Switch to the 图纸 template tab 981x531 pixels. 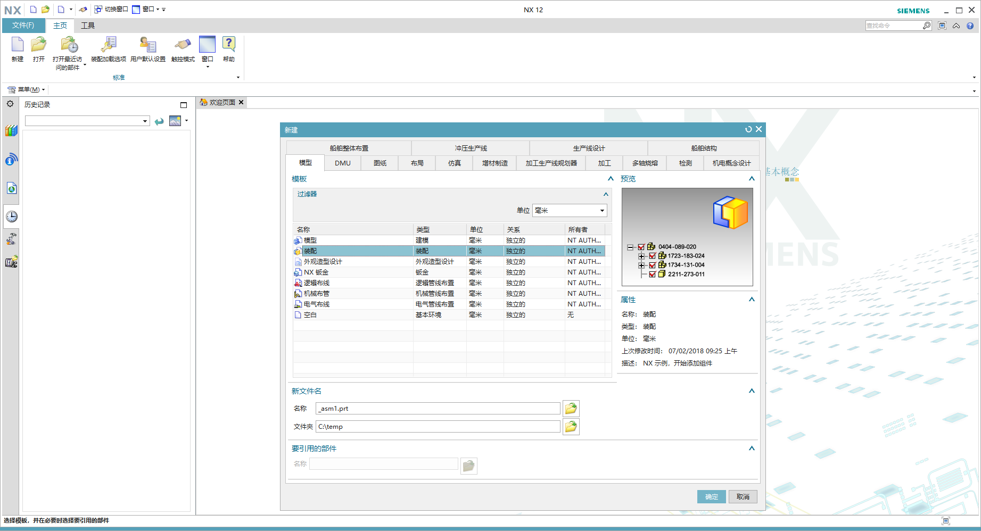[380, 163]
